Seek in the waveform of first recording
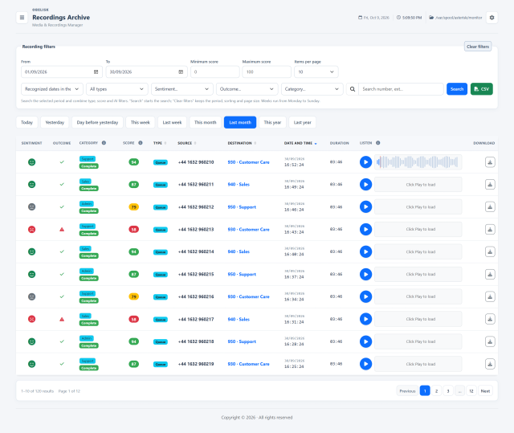 tap(418, 162)
